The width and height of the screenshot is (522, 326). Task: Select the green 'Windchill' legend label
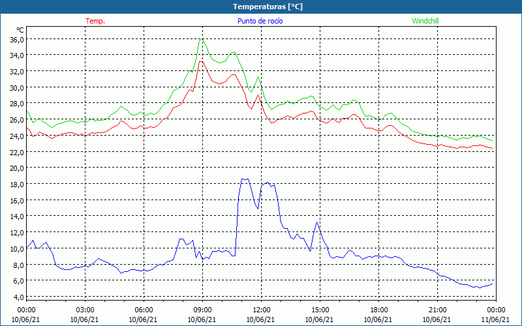425,21
